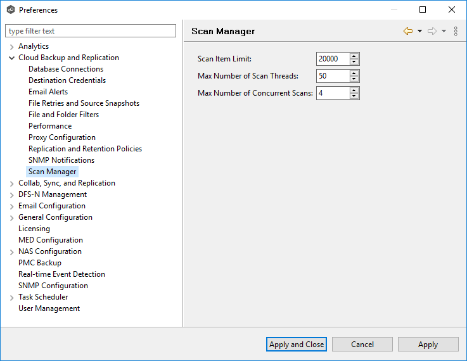The image size is (467, 361).
Task: Expand the Task Scheduler tree node
Action: (x=12, y=298)
